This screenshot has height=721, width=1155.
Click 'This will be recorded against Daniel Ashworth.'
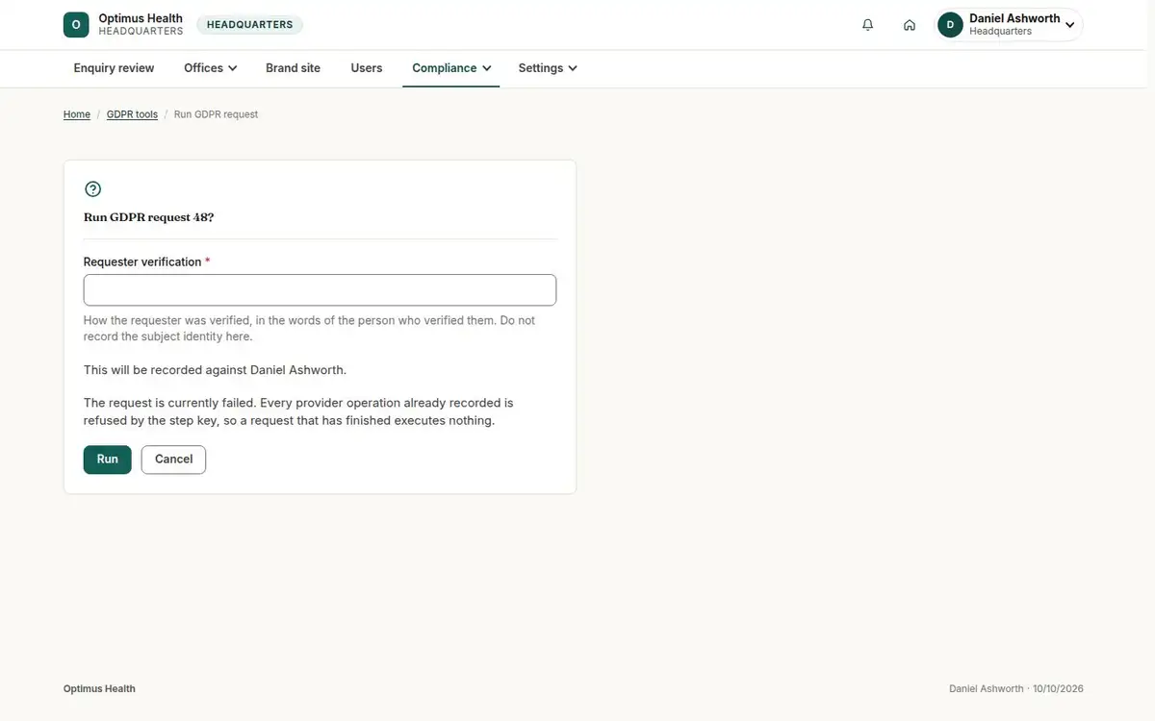[216, 370]
